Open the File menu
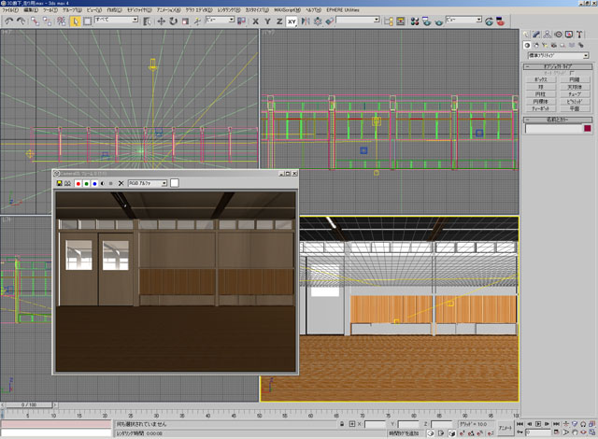 [x=10, y=10]
